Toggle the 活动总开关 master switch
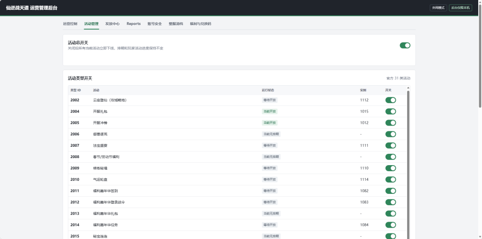The width and height of the screenshot is (482, 239). click(405, 46)
